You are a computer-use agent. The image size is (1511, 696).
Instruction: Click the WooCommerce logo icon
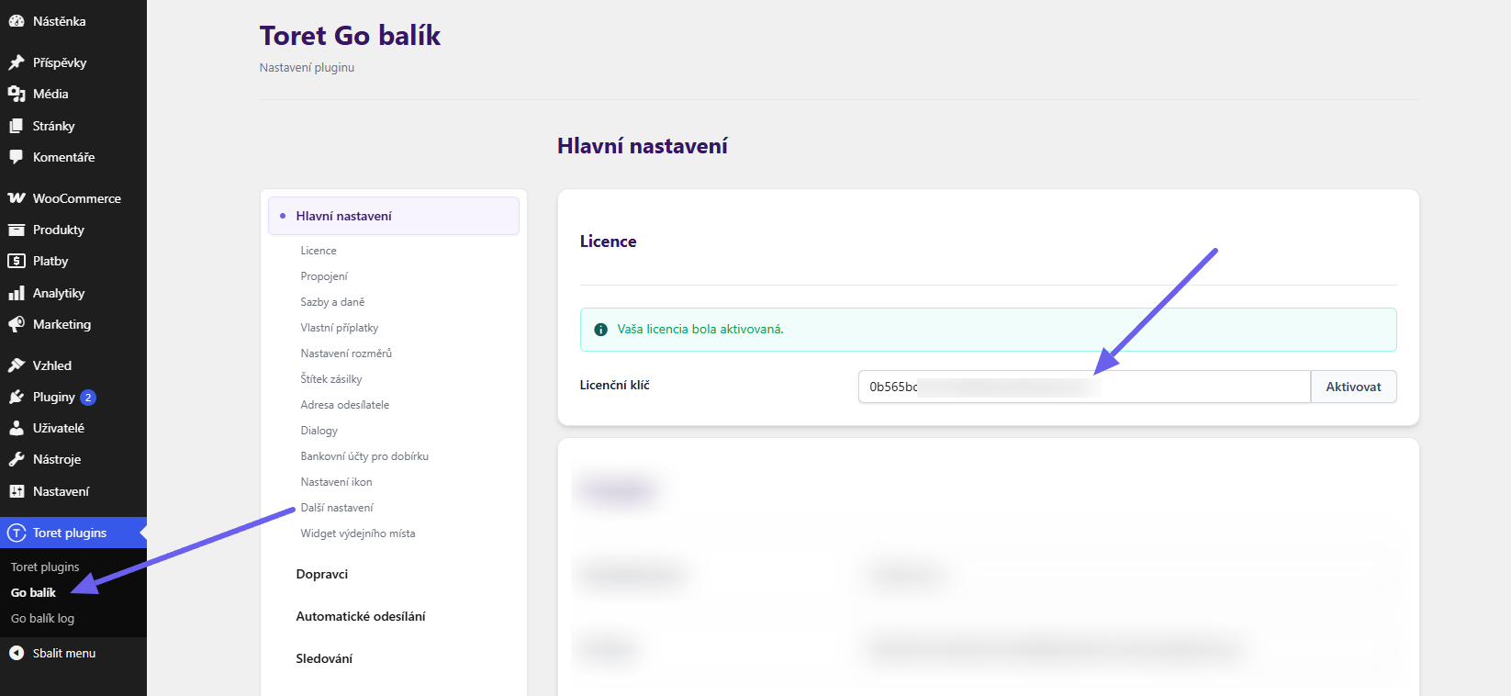point(17,198)
